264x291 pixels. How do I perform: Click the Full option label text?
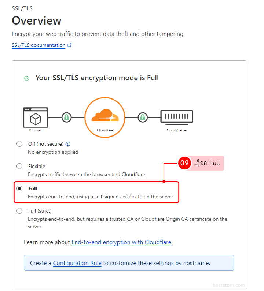pos(33,189)
